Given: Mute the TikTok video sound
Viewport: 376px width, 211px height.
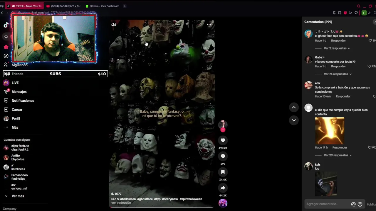Looking at the screenshot, I should pos(114,25).
